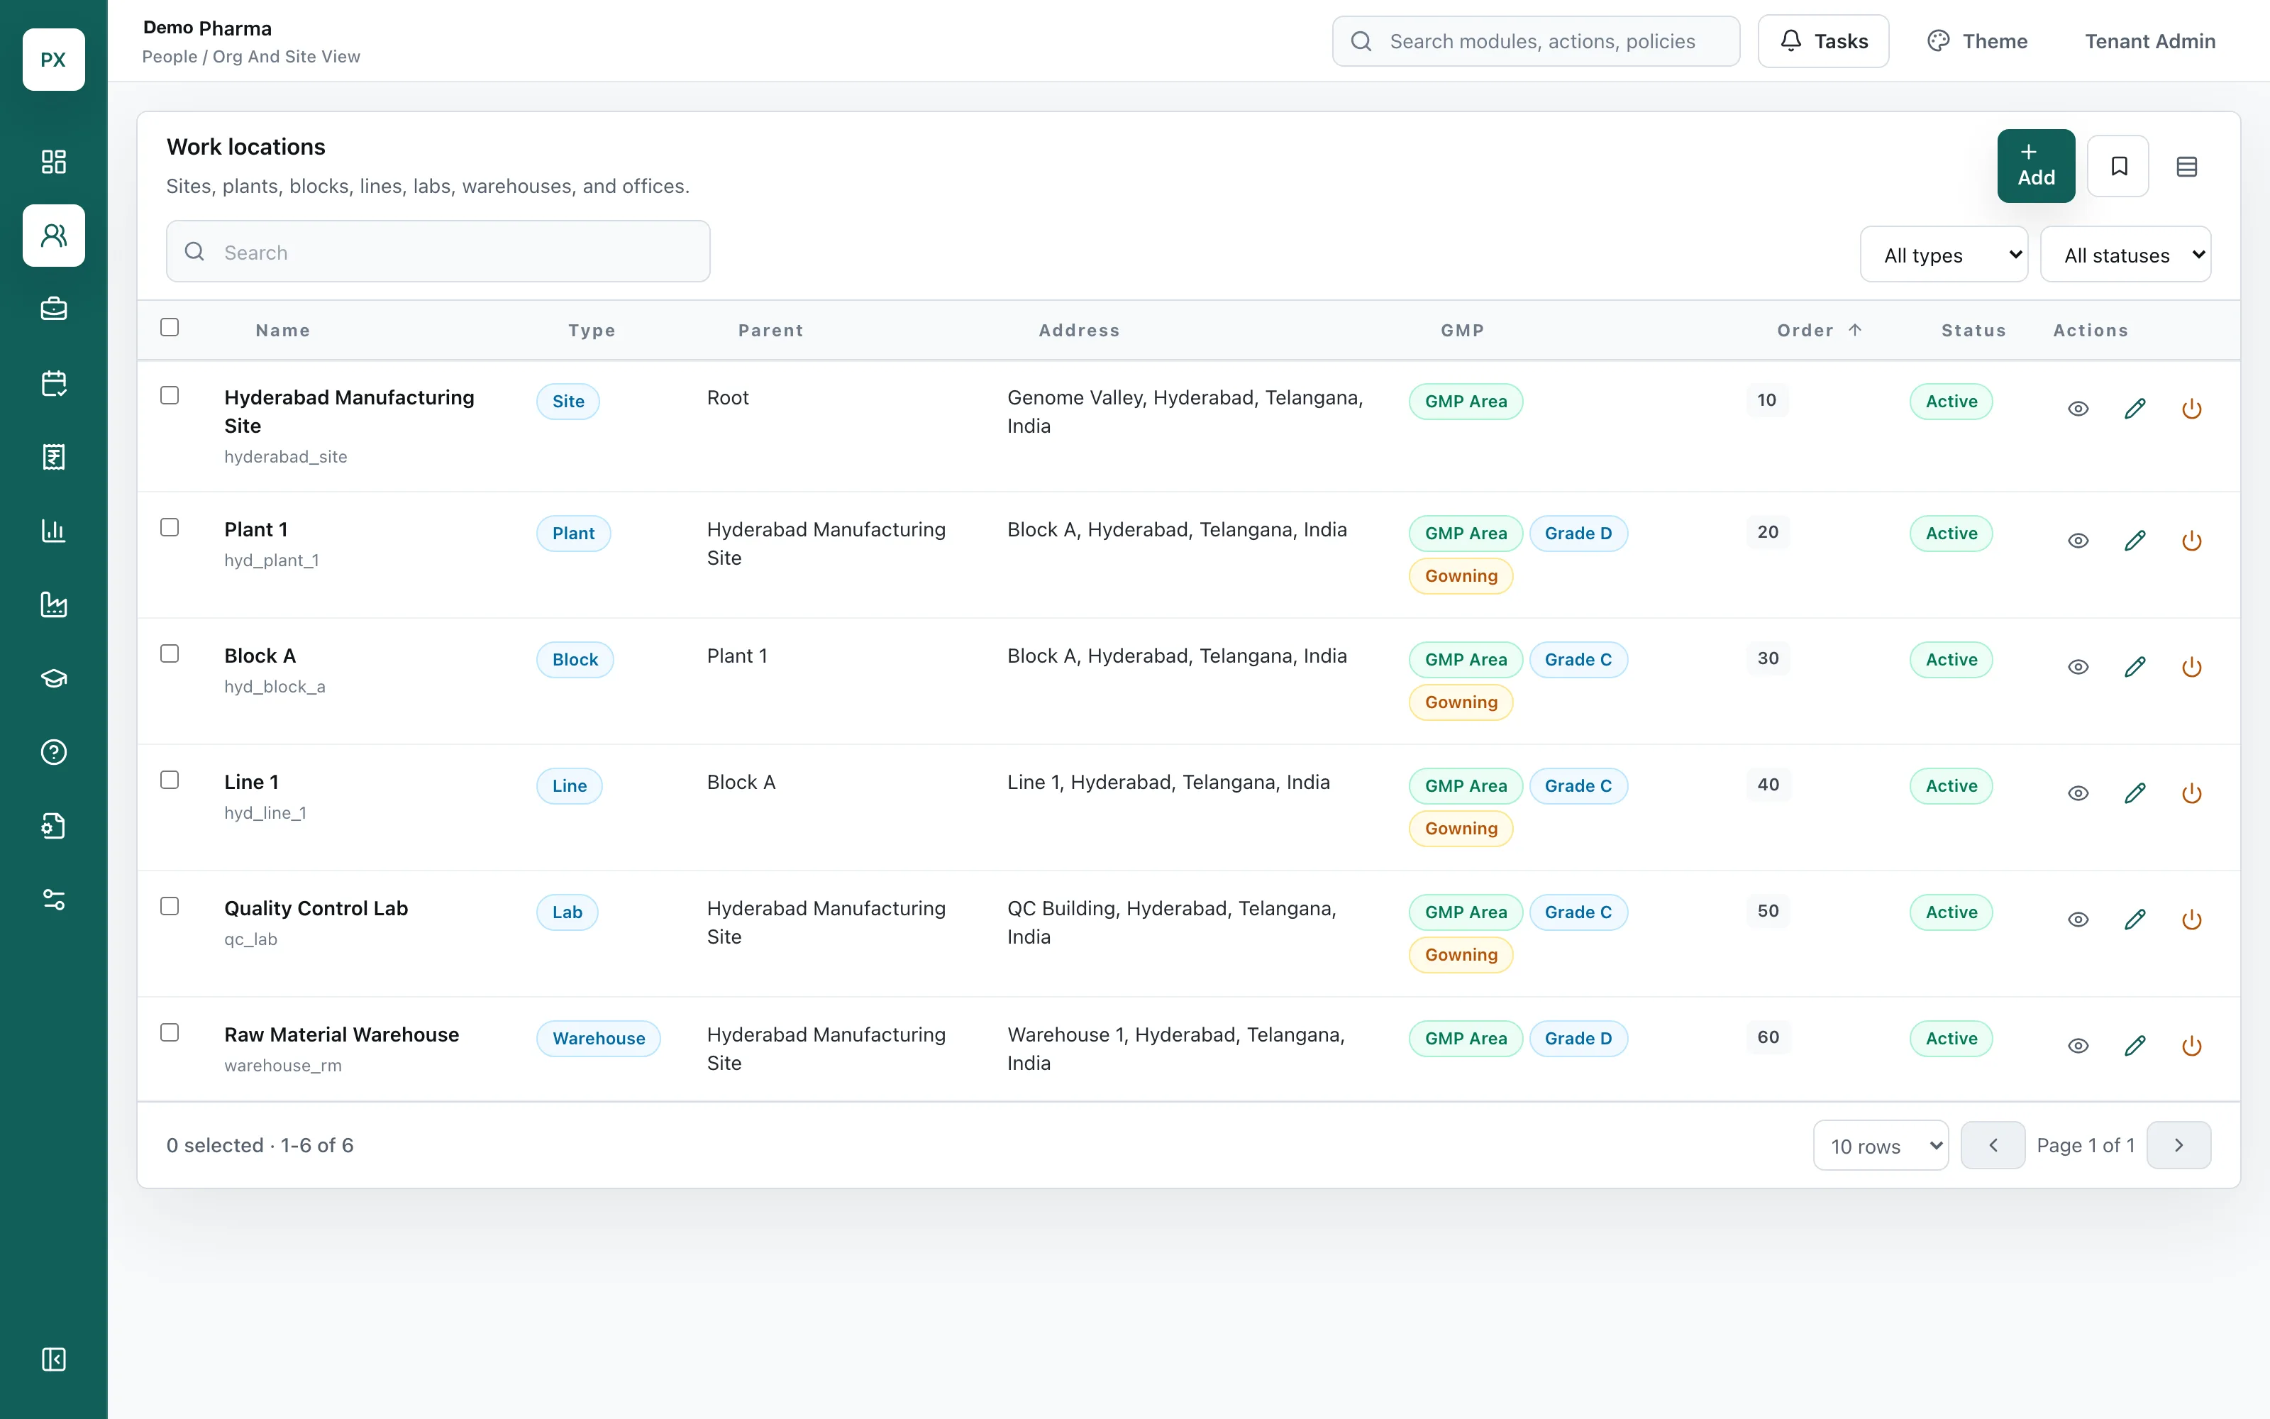This screenshot has width=2270, height=1419.
Task: Open the rupee receipt icon in sidebar
Action: 53,457
